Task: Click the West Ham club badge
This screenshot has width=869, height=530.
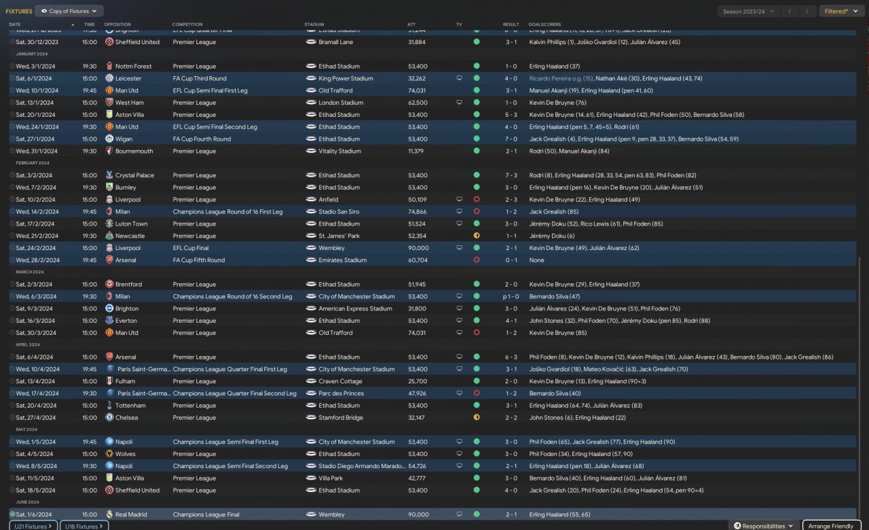Action: tap(109, 103)
